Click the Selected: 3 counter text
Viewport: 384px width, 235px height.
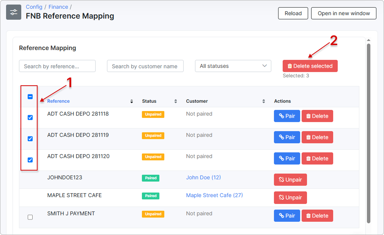coord(296,76)
